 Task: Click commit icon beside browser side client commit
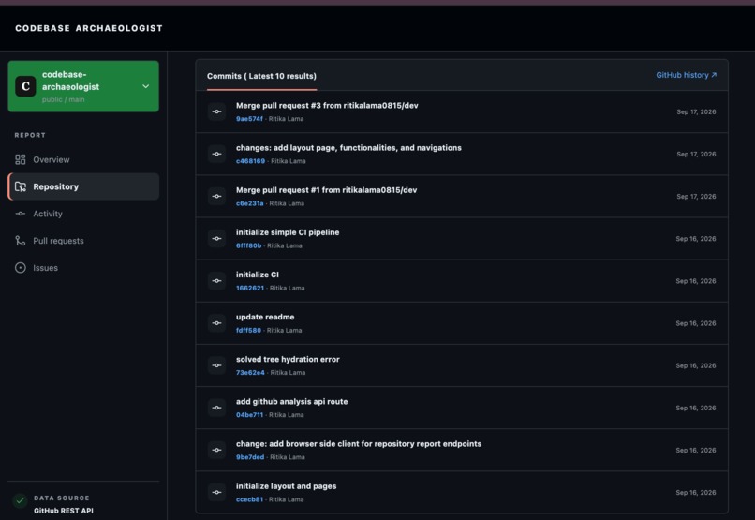click(x=216, y=451)
